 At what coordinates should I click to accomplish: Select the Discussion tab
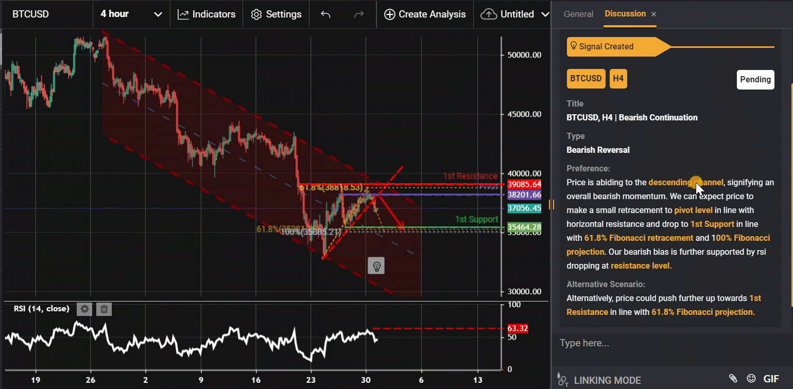pyautogui.click(x=625, y=14)
